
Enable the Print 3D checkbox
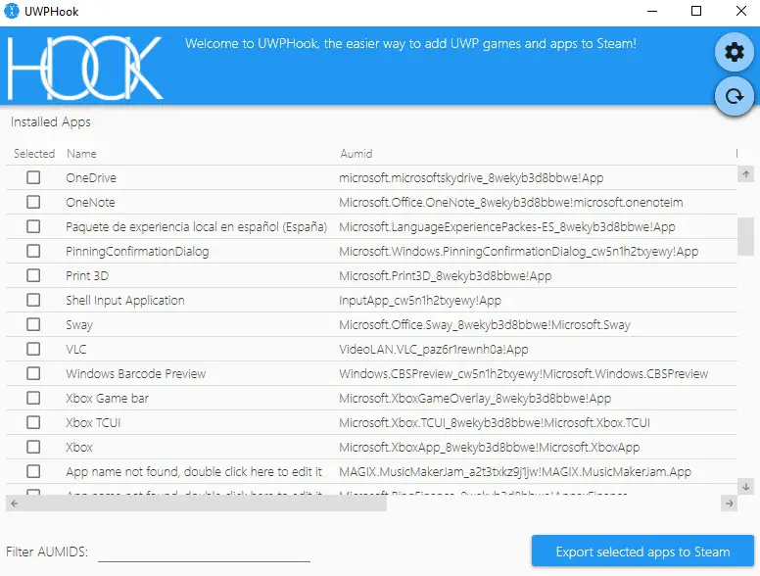[x=33, y=275]
